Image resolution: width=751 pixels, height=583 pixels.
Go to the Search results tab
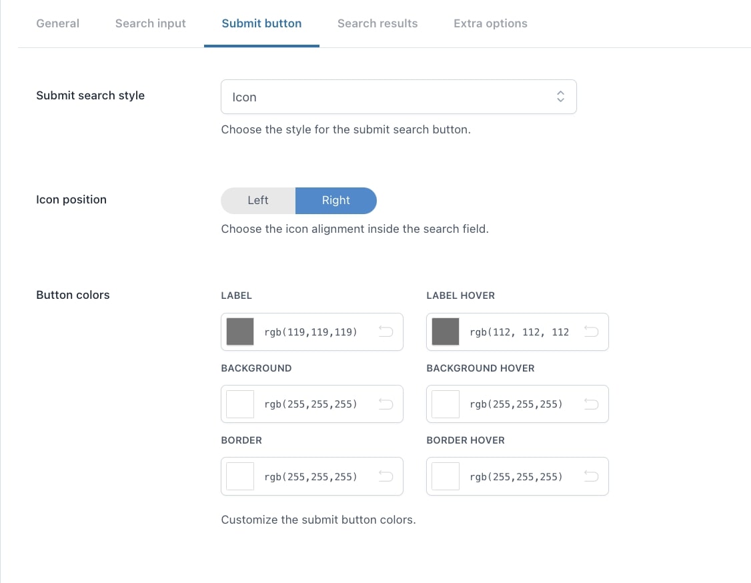coord(378,23)
